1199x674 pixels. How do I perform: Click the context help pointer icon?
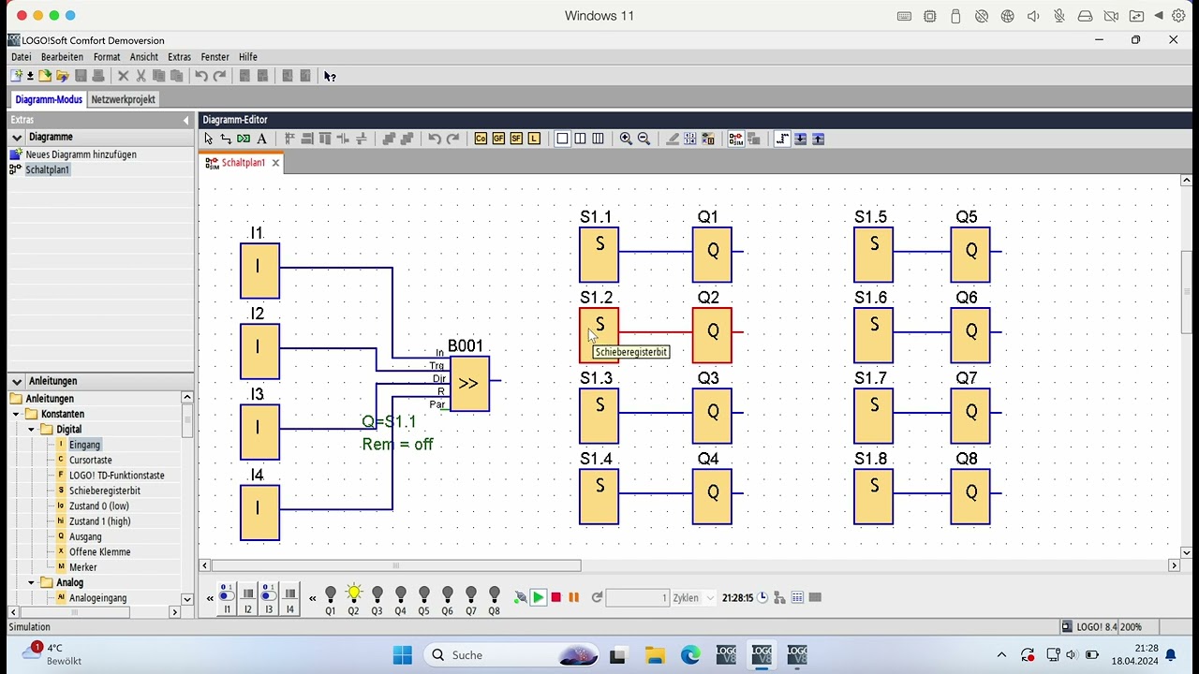(330, 76)
